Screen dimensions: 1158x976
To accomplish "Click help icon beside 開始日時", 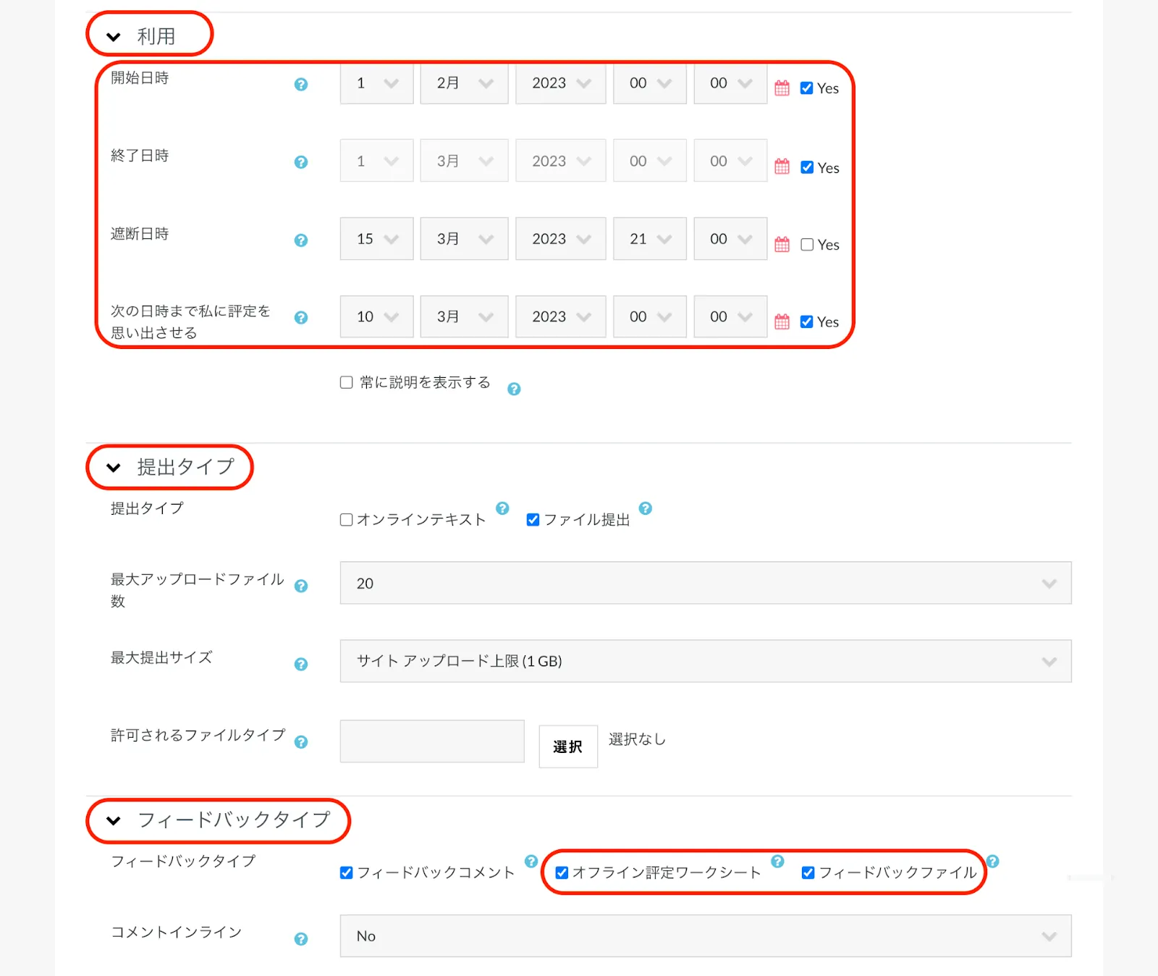I will pyautogui.click(x=301, y=85).
